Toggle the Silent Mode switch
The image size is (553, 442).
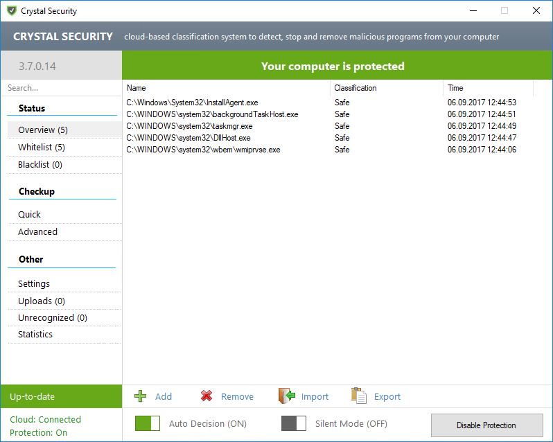[294, 423]
